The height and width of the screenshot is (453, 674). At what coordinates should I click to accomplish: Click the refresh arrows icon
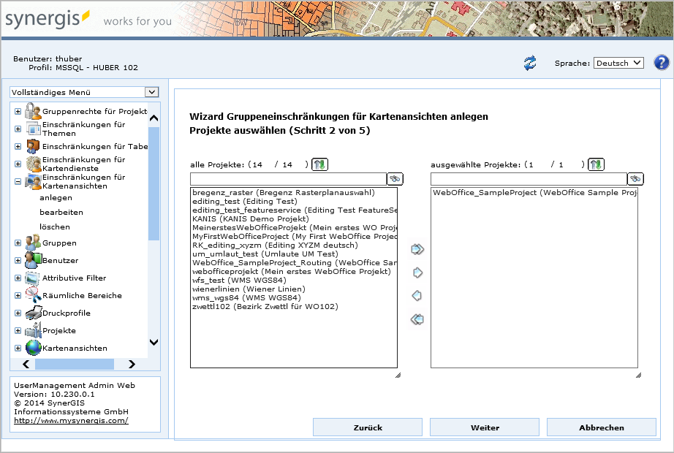530,64
